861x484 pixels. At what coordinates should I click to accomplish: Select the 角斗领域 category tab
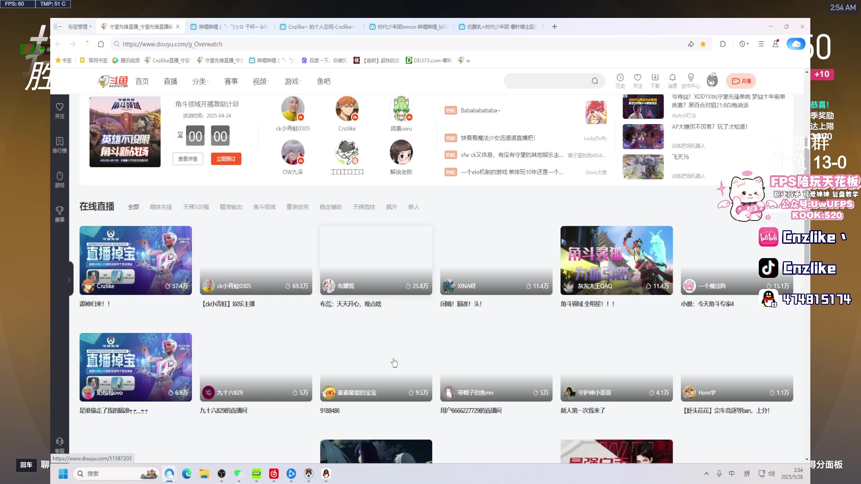click(264, 207)
